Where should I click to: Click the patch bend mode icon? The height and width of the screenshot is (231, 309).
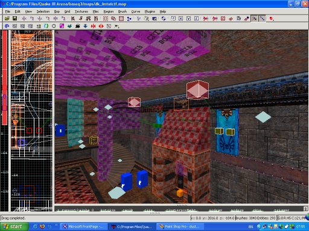click(239, 19)
